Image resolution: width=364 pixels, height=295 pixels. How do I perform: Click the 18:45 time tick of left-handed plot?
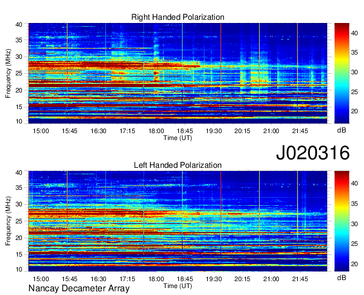(x=185, y=278)
